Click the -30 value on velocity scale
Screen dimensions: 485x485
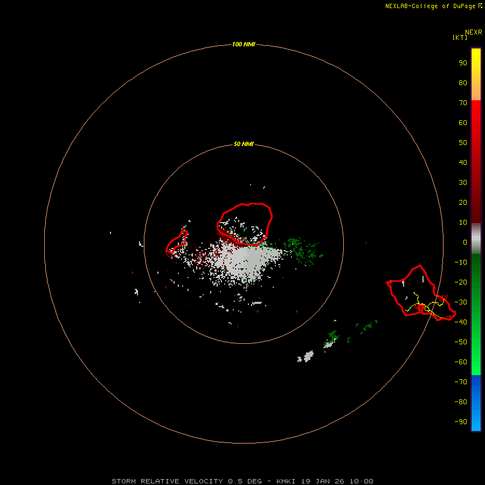461,302
